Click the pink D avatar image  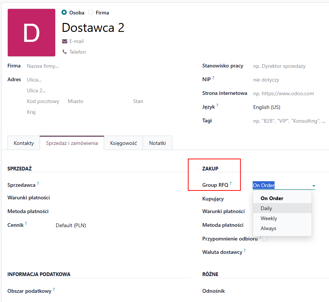(31, 33)
